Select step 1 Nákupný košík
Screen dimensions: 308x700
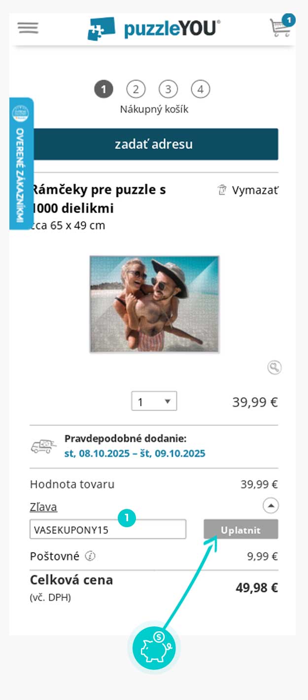pos(103,89)
